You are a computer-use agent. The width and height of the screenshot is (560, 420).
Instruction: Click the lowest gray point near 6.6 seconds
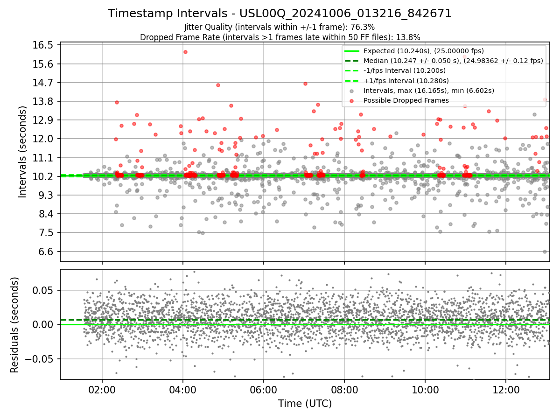click(x=545, y=252)
